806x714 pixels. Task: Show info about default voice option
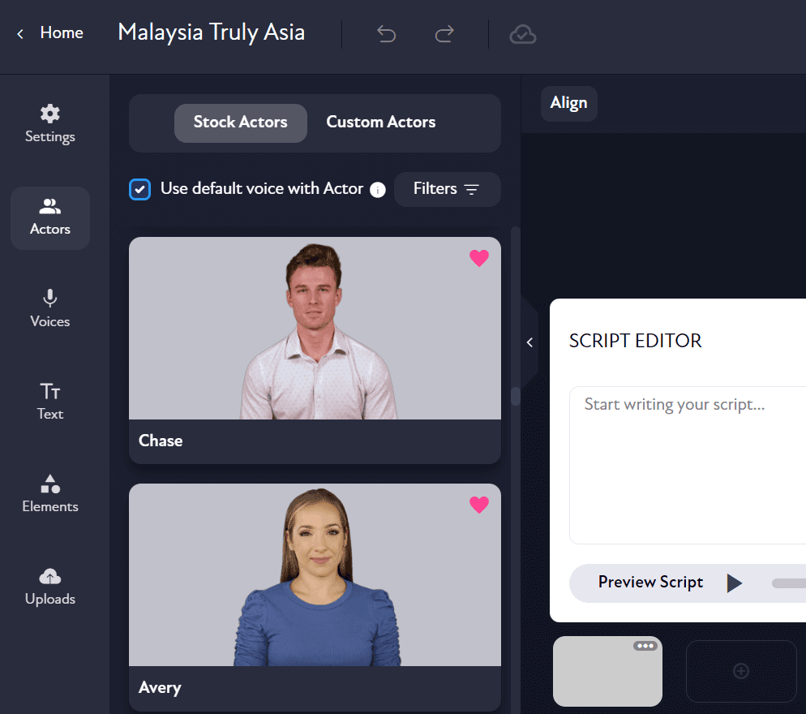click(377, 190)
